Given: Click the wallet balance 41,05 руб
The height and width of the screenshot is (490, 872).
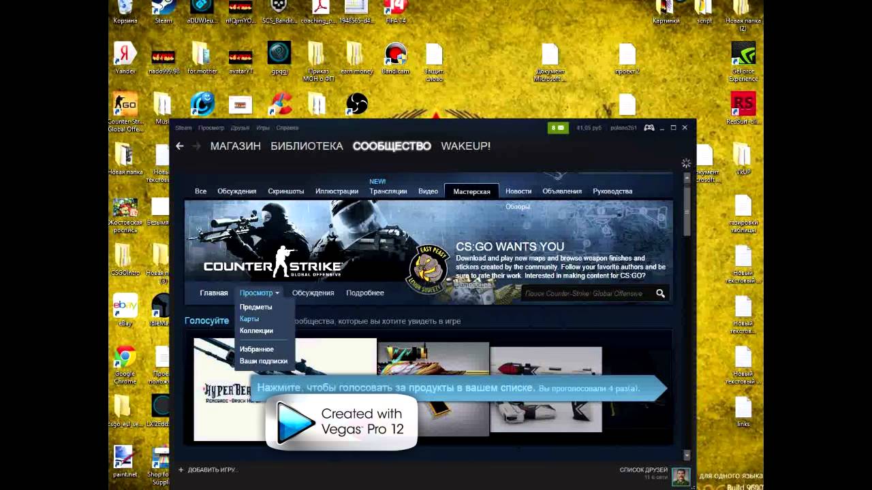Looking at the screenshot, I should click(x=589, y=127).
